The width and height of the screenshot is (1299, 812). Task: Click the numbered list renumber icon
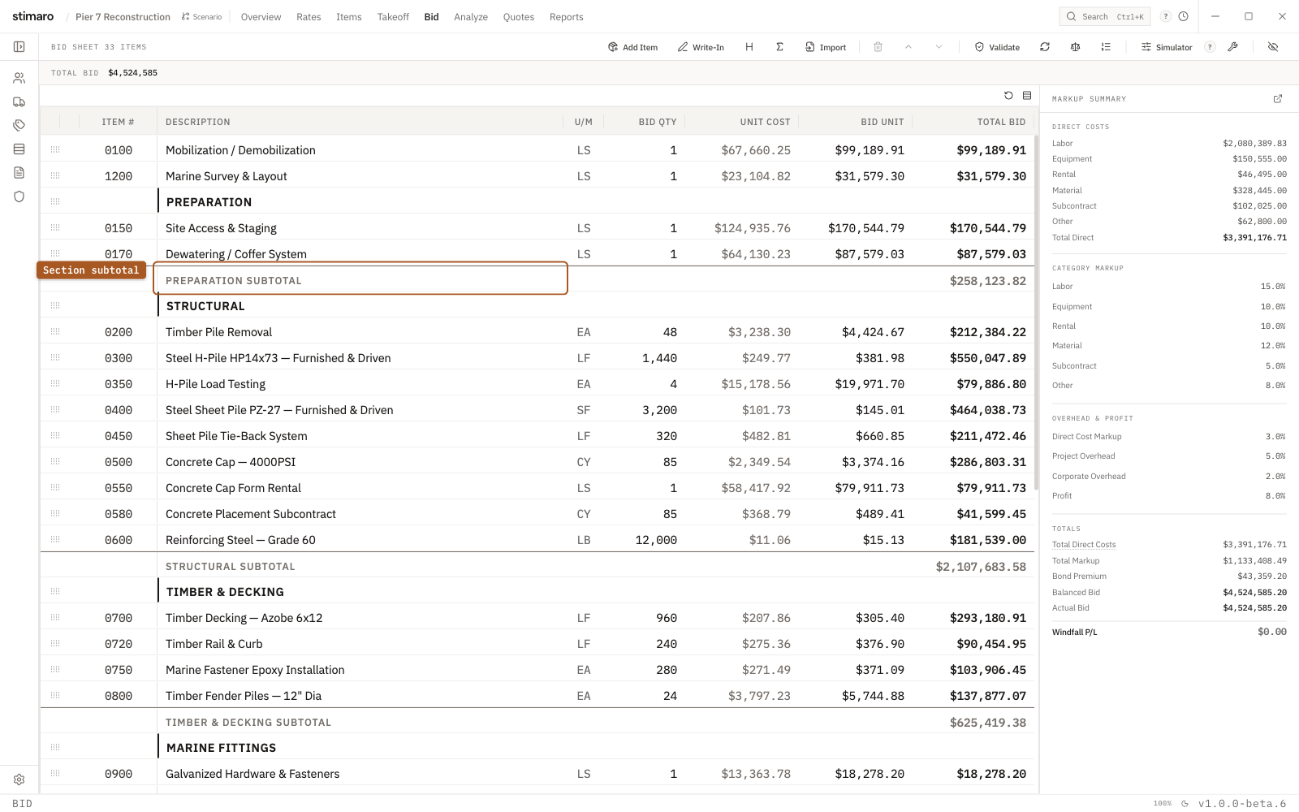[x=1106, y=47]
